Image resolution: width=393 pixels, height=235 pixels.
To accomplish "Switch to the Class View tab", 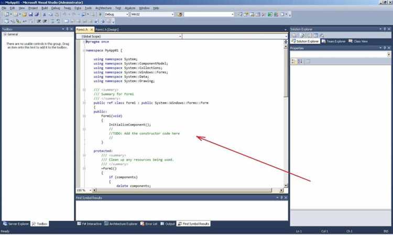I will pos(358,41).
